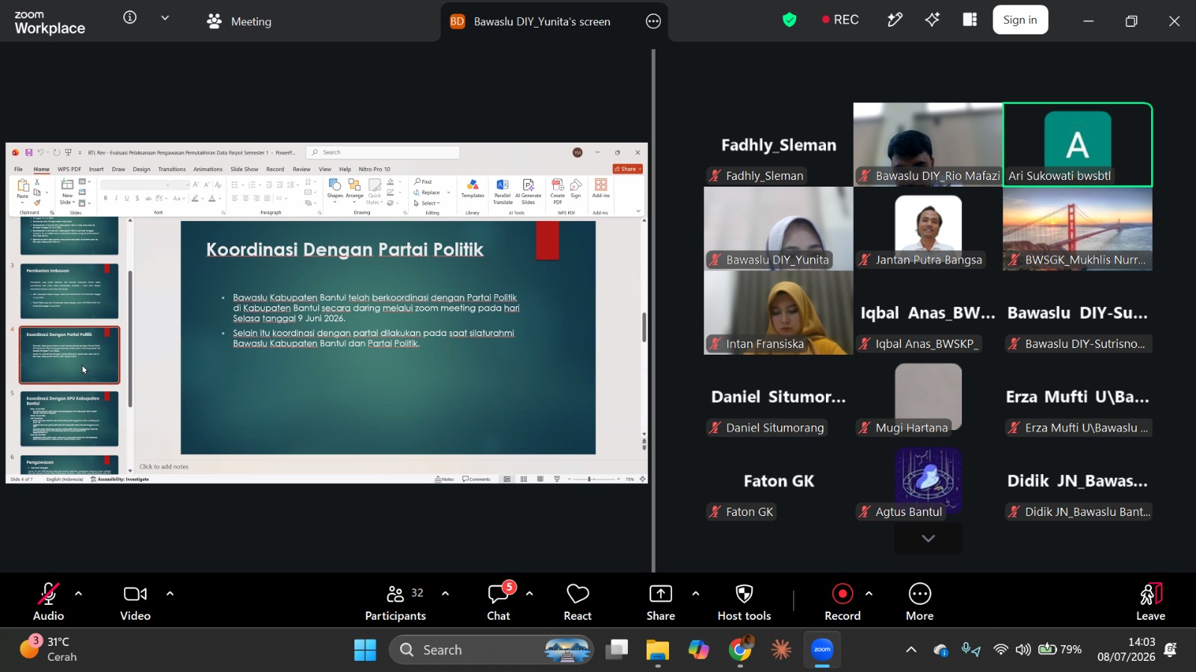Viewport: 1196px width, 672px height.
Task: Select Ari Sukowati bwsbtl video tile
Action: (1078, 145)
